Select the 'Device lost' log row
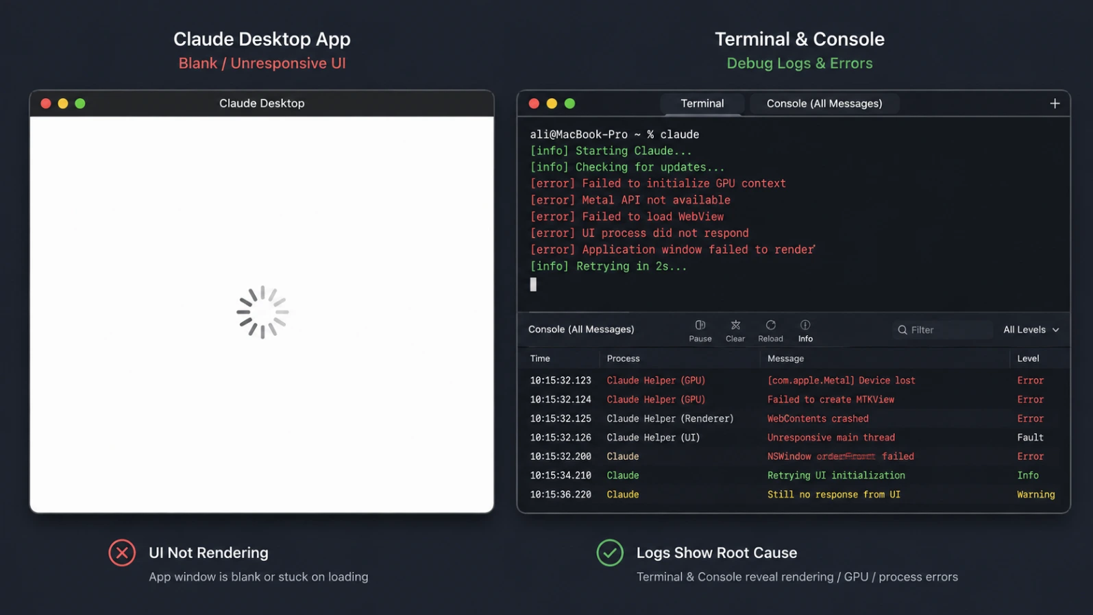Viewport: 1093px width, 615px height. point(794,381)
